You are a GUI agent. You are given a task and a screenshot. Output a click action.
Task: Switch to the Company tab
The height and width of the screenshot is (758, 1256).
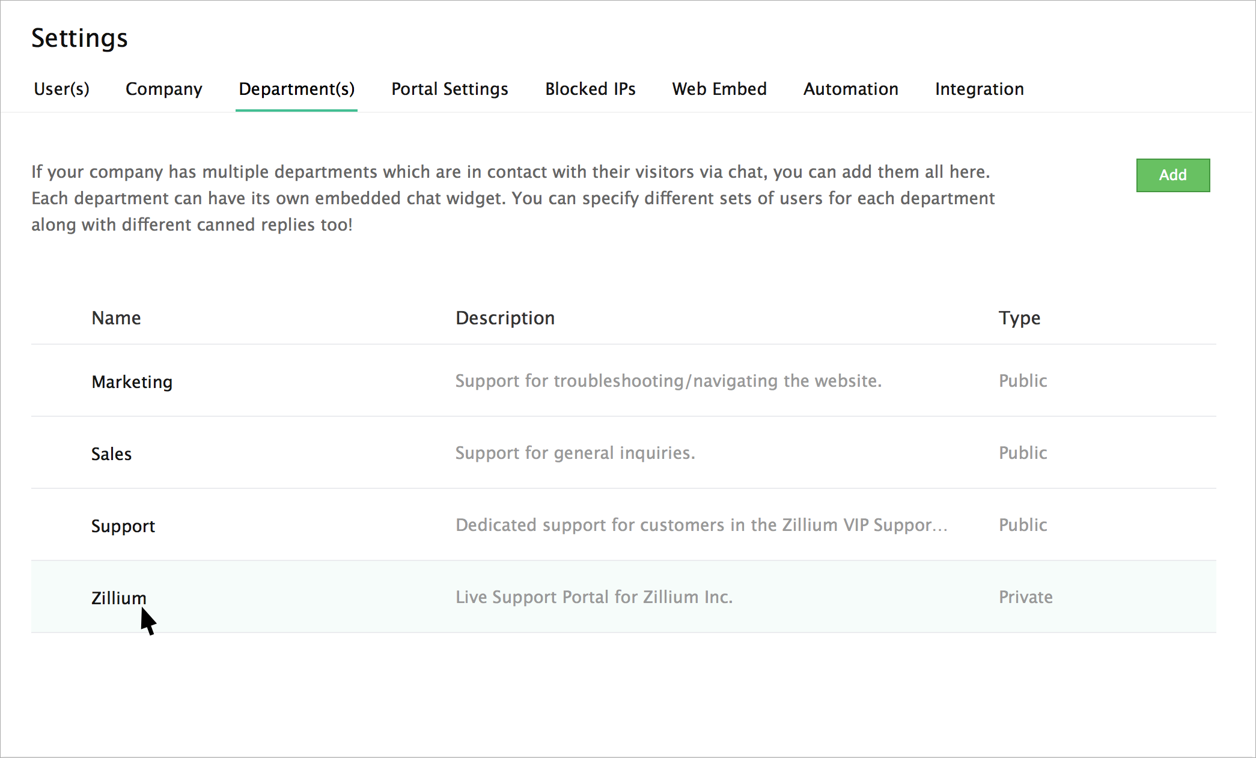click(x=163, y=89)
